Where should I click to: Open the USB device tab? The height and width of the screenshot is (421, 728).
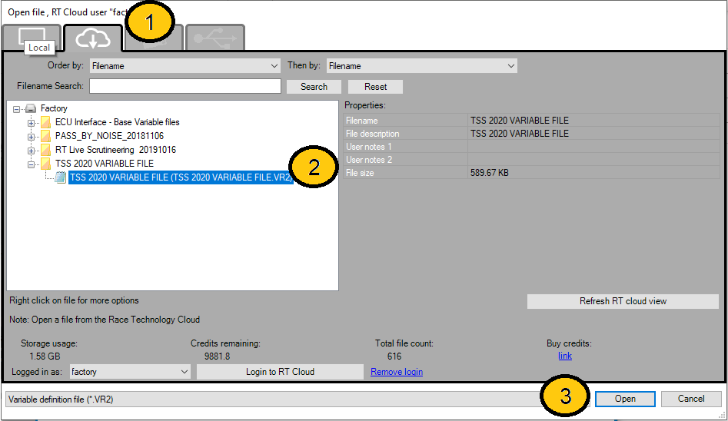point(214,38)
